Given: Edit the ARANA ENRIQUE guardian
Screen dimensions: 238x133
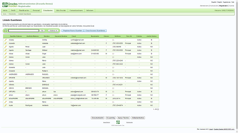Looking at the screenshot, I should pos(6,85).
